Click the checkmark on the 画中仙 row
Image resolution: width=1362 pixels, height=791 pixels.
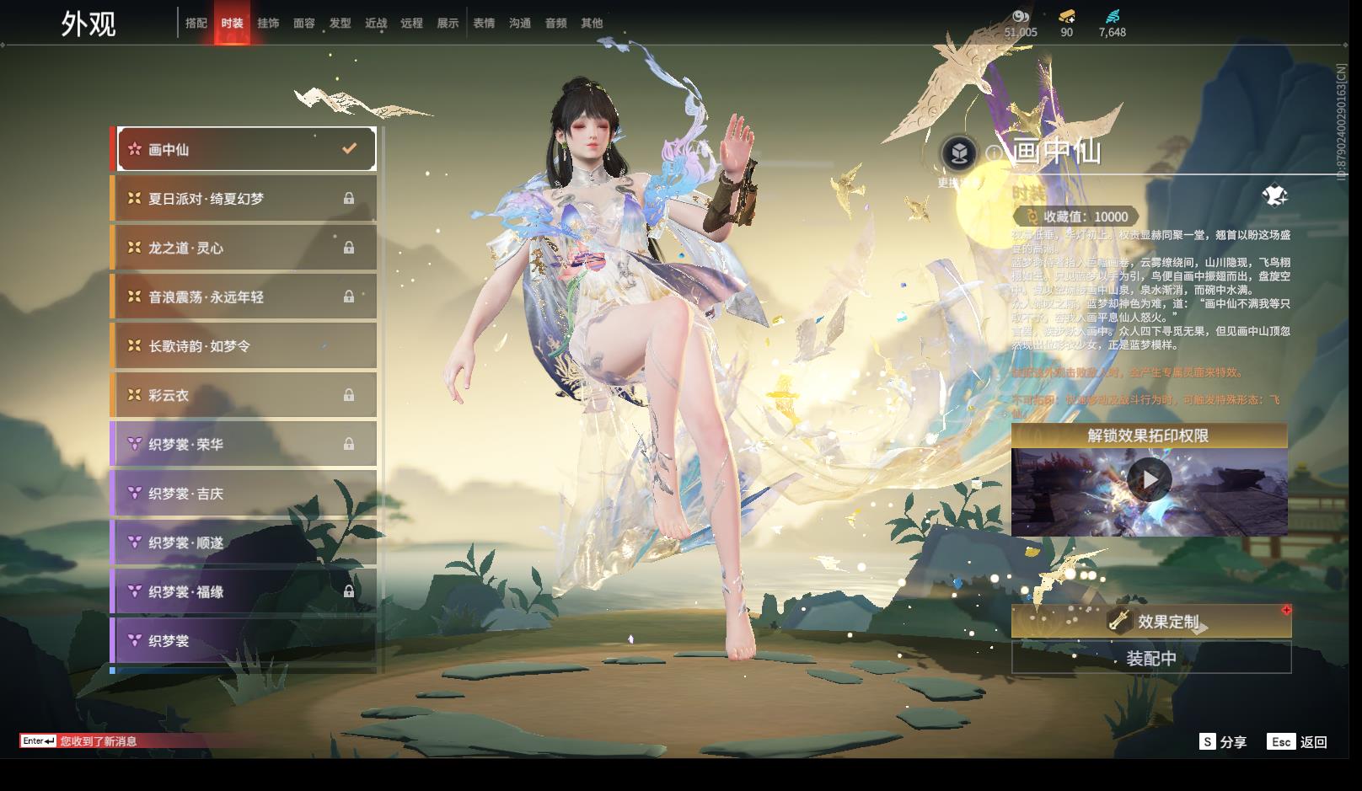point(349,148)
